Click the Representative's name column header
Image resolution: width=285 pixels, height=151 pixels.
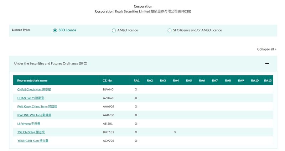click(32, 80)
